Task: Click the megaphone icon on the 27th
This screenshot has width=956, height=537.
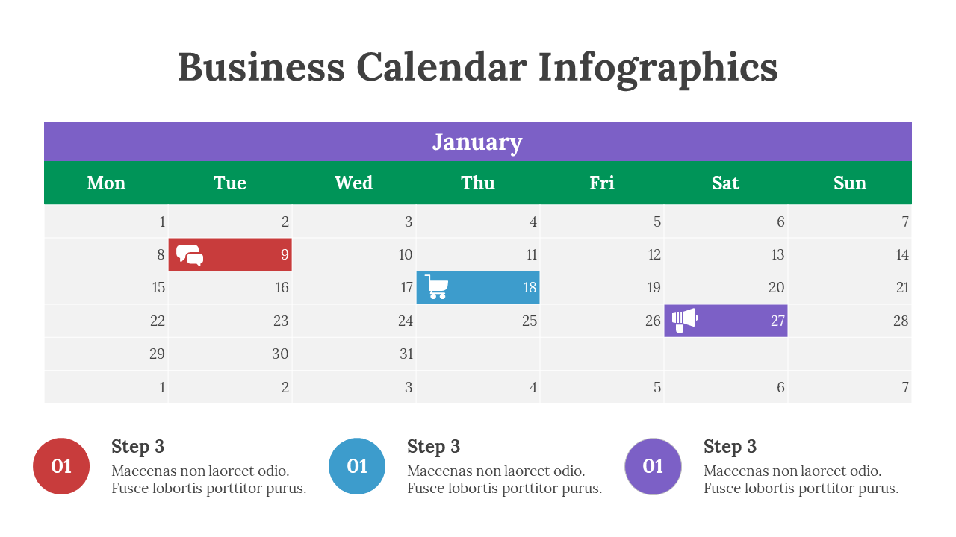Action: [684, 320]
